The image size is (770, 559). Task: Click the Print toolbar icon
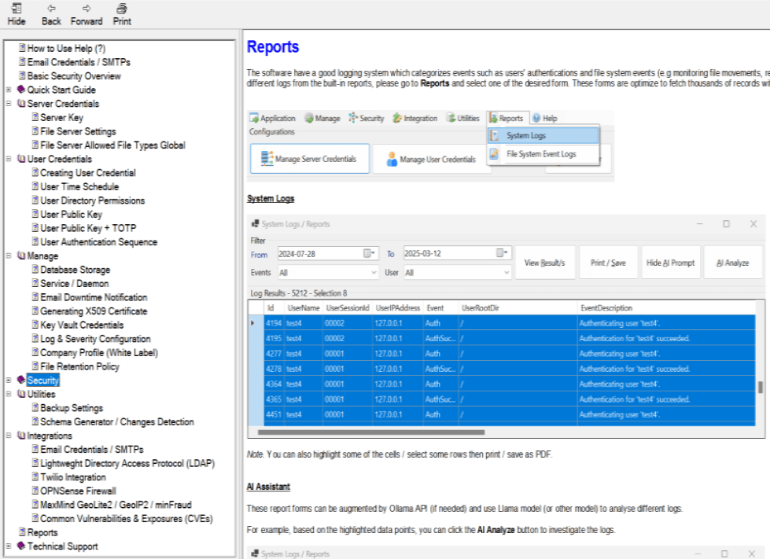pyautogui.click(x=122, y=9)
